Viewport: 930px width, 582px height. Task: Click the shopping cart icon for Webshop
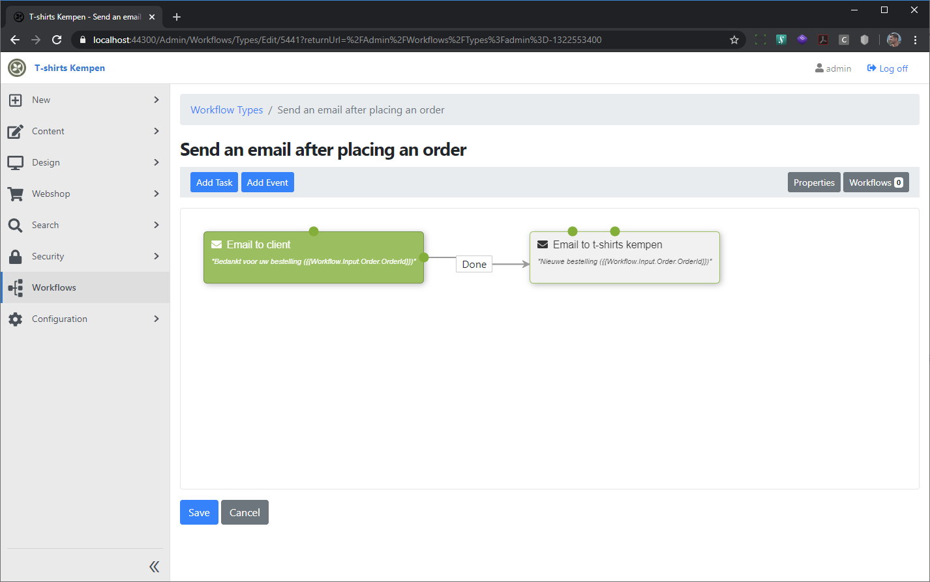point(15,194)
